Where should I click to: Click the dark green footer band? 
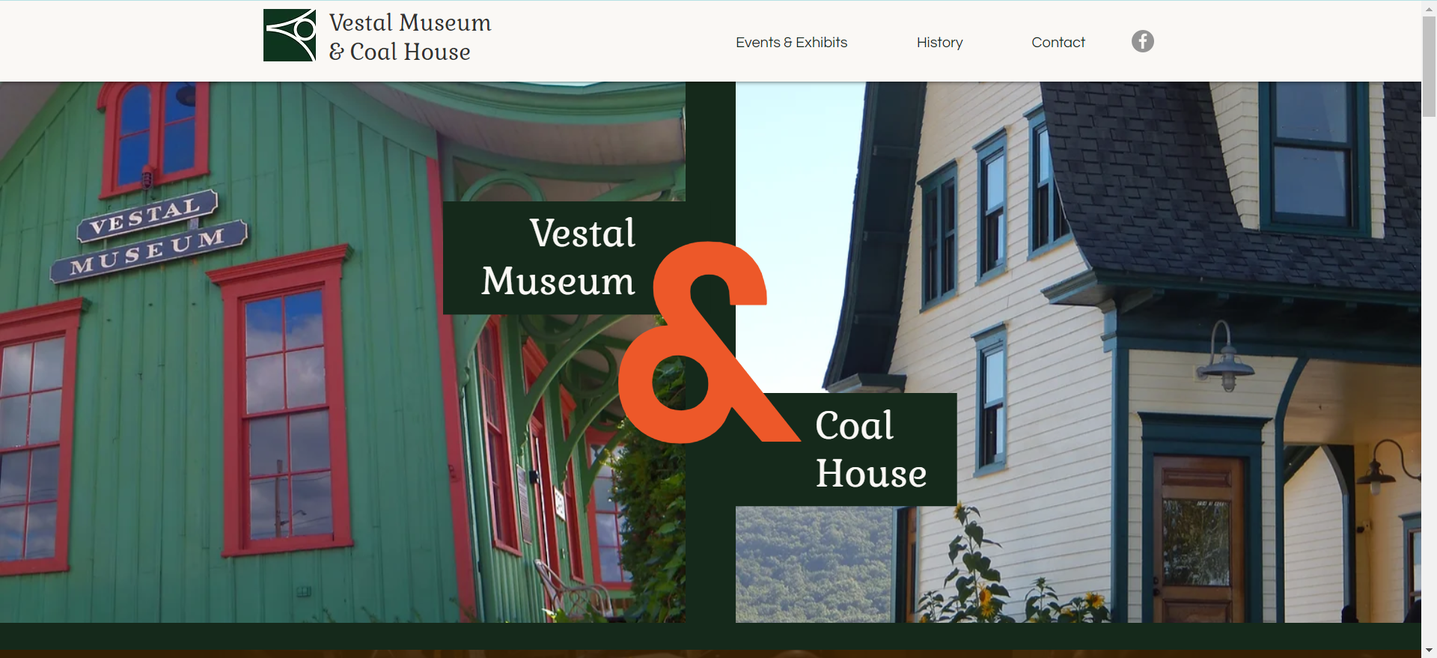click(710, 636)
